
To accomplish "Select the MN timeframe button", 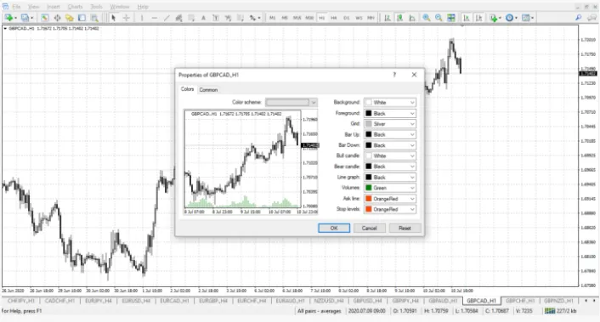I will (371, 18).
